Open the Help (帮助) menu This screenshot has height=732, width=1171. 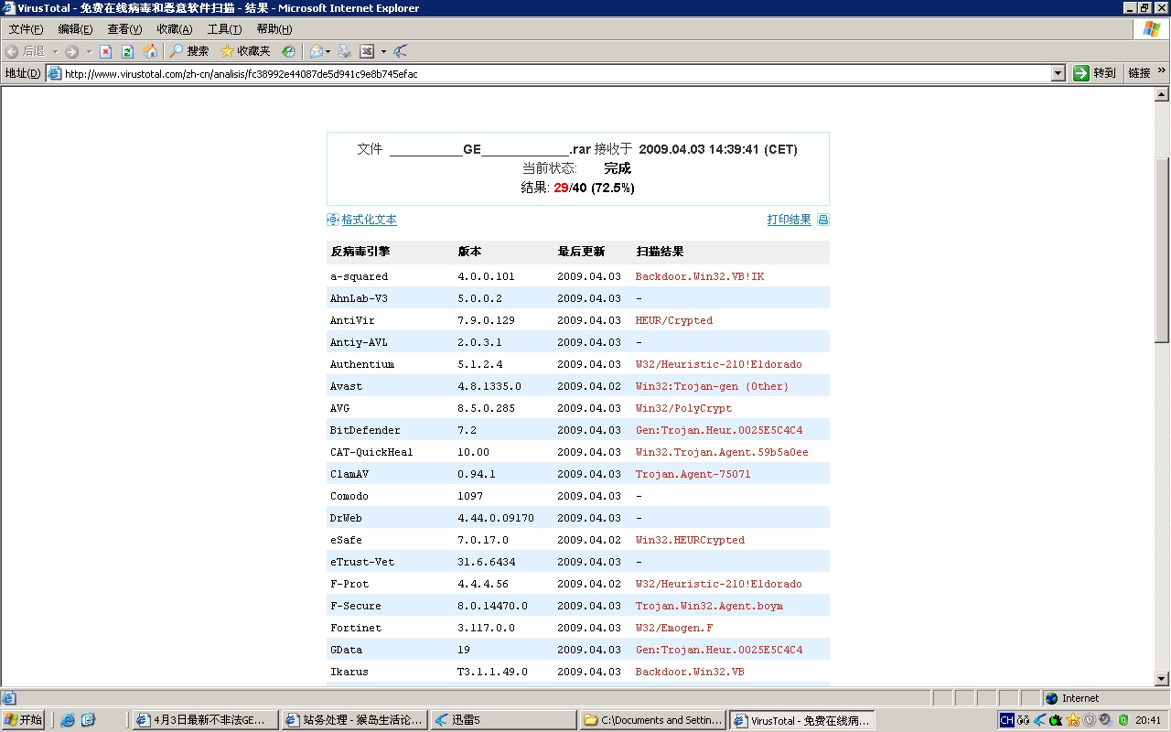[x=274, y=29]
